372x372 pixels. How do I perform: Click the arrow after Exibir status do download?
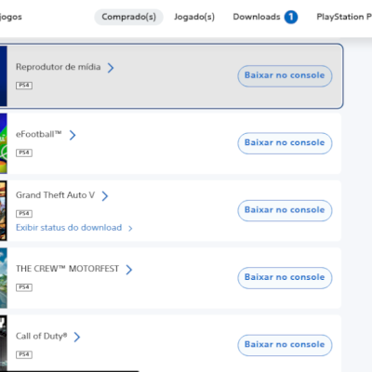pyautogui.click(x=130, y=229)
